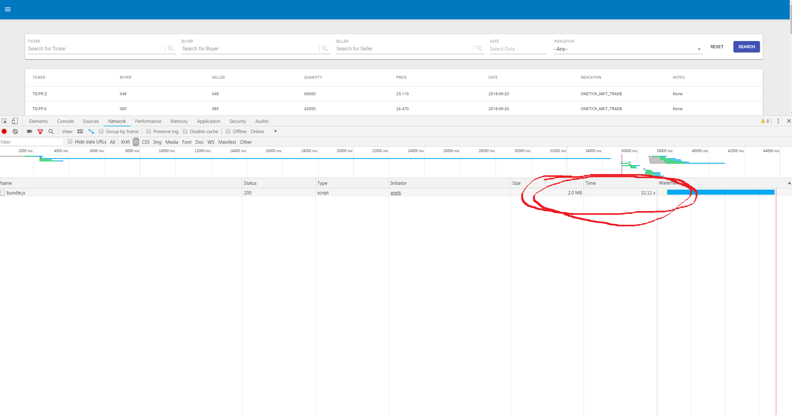The width and height of the screenshot is (792, 415).
Task: Click the hamburger menu icon top-left
Action: [x=8, y=9]
